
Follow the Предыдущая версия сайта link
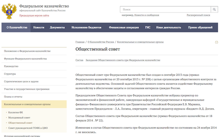coord(34,16)
